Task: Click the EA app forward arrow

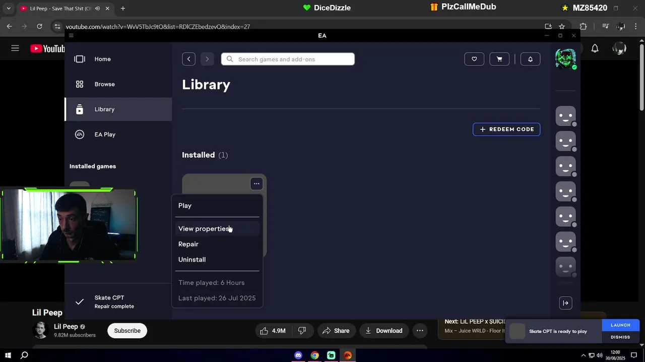Action: tap(207, 59)
